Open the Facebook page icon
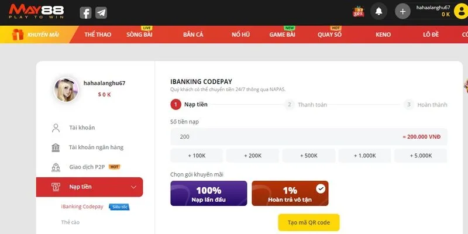Image resolution: width=468 pixels, height=234 pixels. [x=85, y=12]
